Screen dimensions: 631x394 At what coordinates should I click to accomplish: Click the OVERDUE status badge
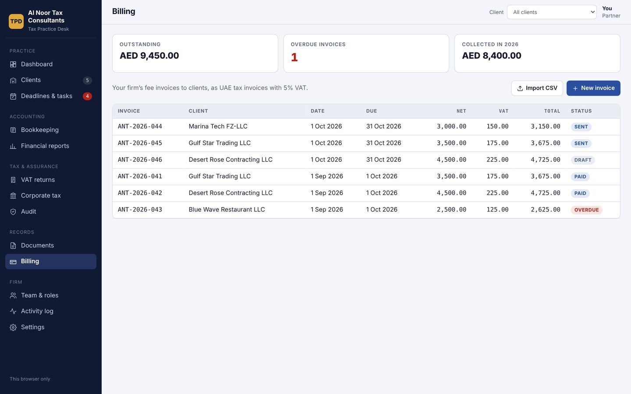[x=586, y=210]
